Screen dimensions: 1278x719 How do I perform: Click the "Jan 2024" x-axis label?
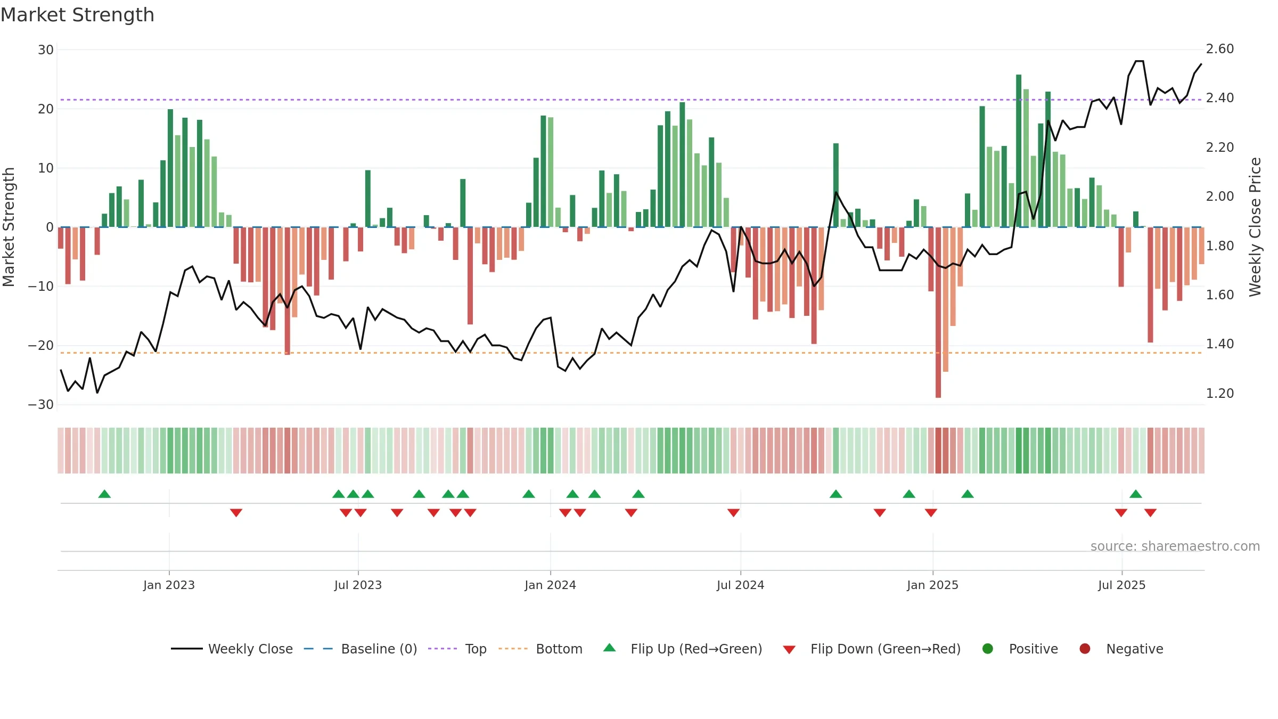click(x=550, y=585)
